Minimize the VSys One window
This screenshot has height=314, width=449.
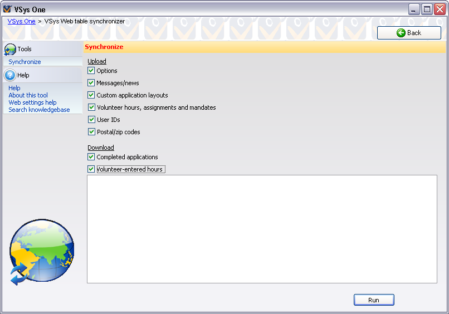[x=414, y=9]
